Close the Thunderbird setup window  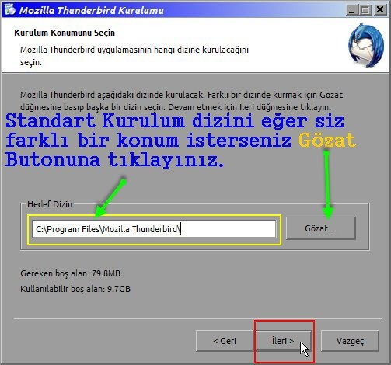[380, 10]
